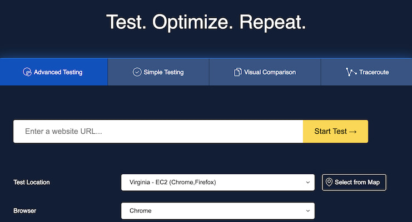Open the Chrome browser selector
This screenshot has width=412, height=222.
(218, 211)
